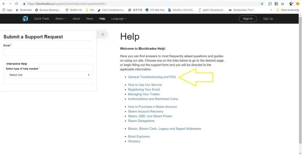
Task: Bookmark this page with the star icon
Action: (x=262, y=4)
